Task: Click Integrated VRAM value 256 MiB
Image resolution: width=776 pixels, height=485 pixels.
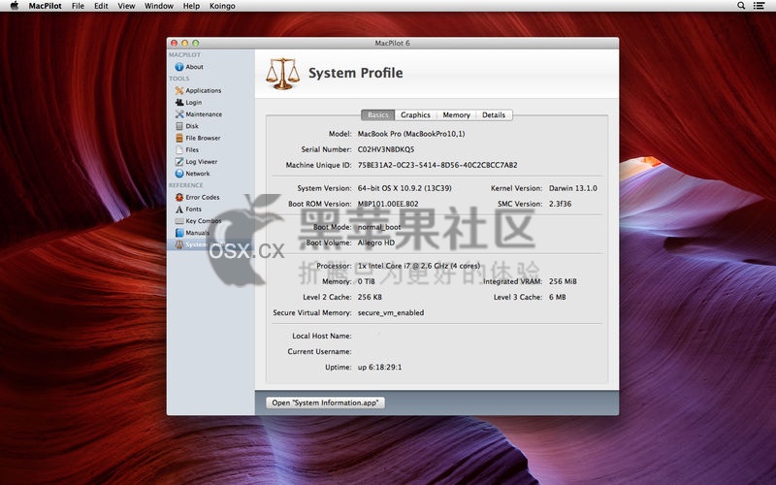Action: (563, 281)
